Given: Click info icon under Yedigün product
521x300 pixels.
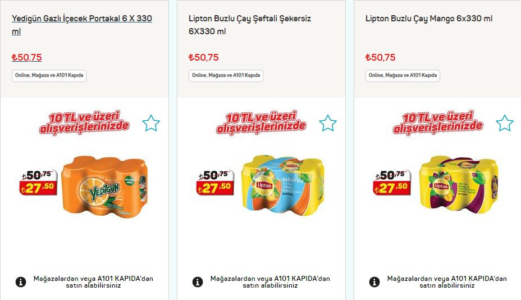Looking at the screenshot, I should point(21,282).
